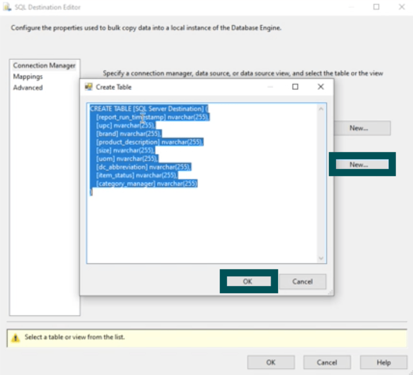The image size is (413, 375).
Task: Click the resize grip of Create Table dialog
Action: (330, 292)
